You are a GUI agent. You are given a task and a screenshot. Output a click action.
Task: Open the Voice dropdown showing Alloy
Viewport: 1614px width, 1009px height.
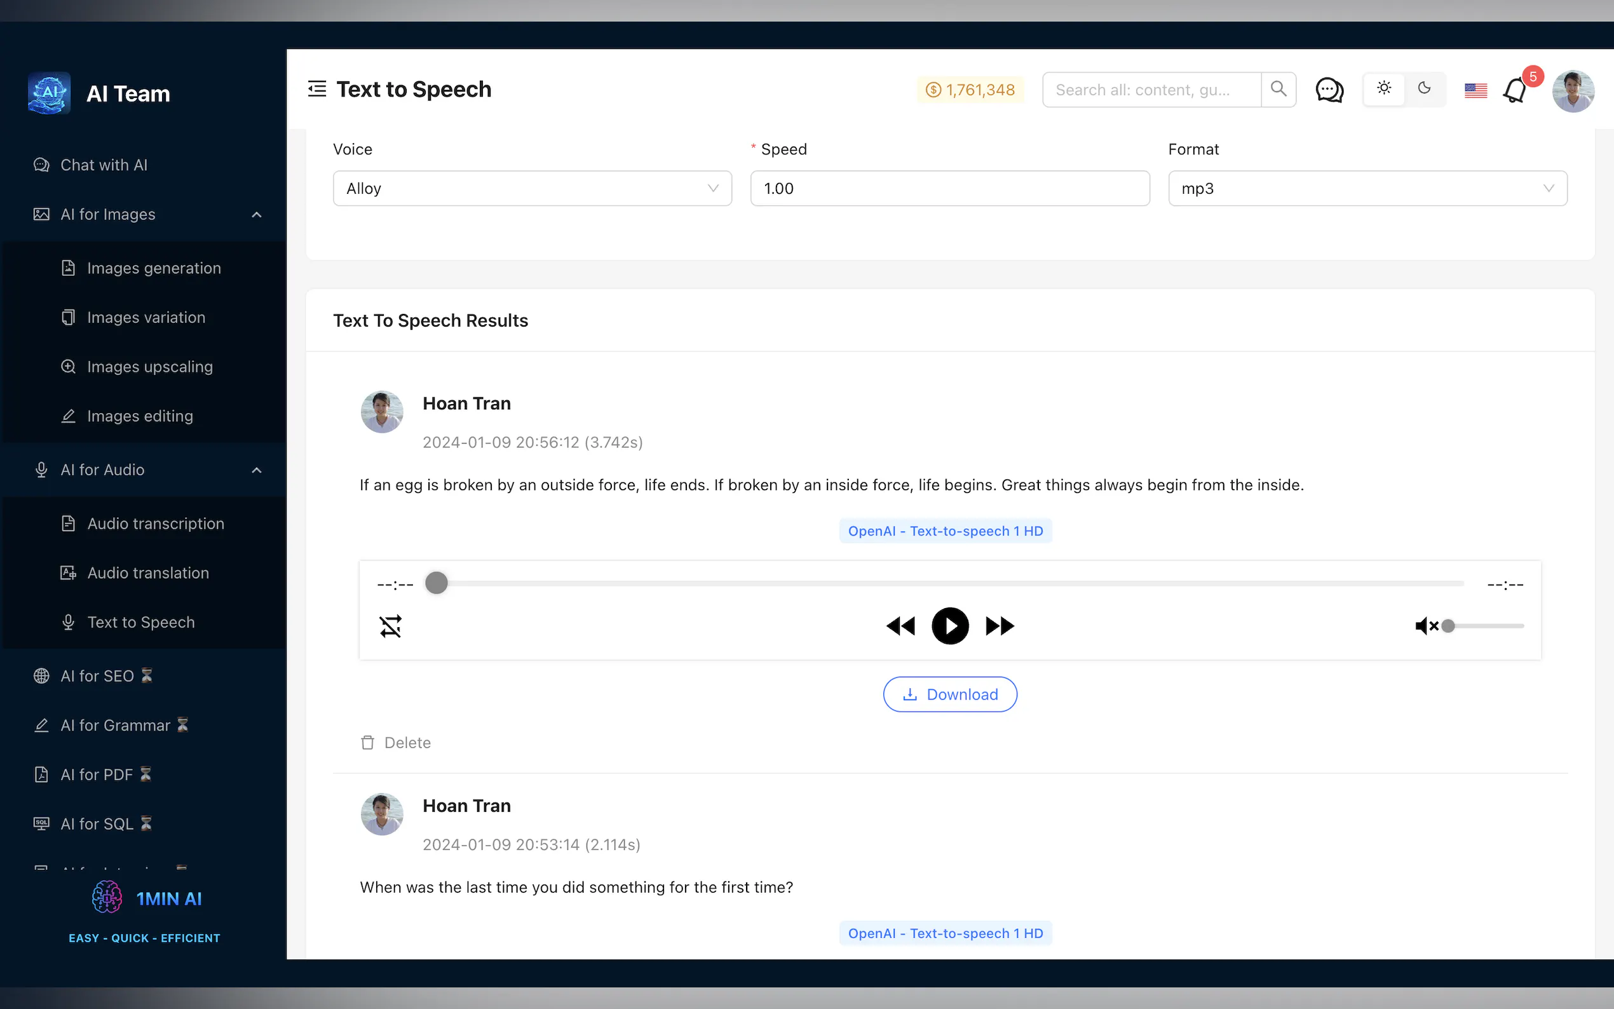tap(532, 189)
